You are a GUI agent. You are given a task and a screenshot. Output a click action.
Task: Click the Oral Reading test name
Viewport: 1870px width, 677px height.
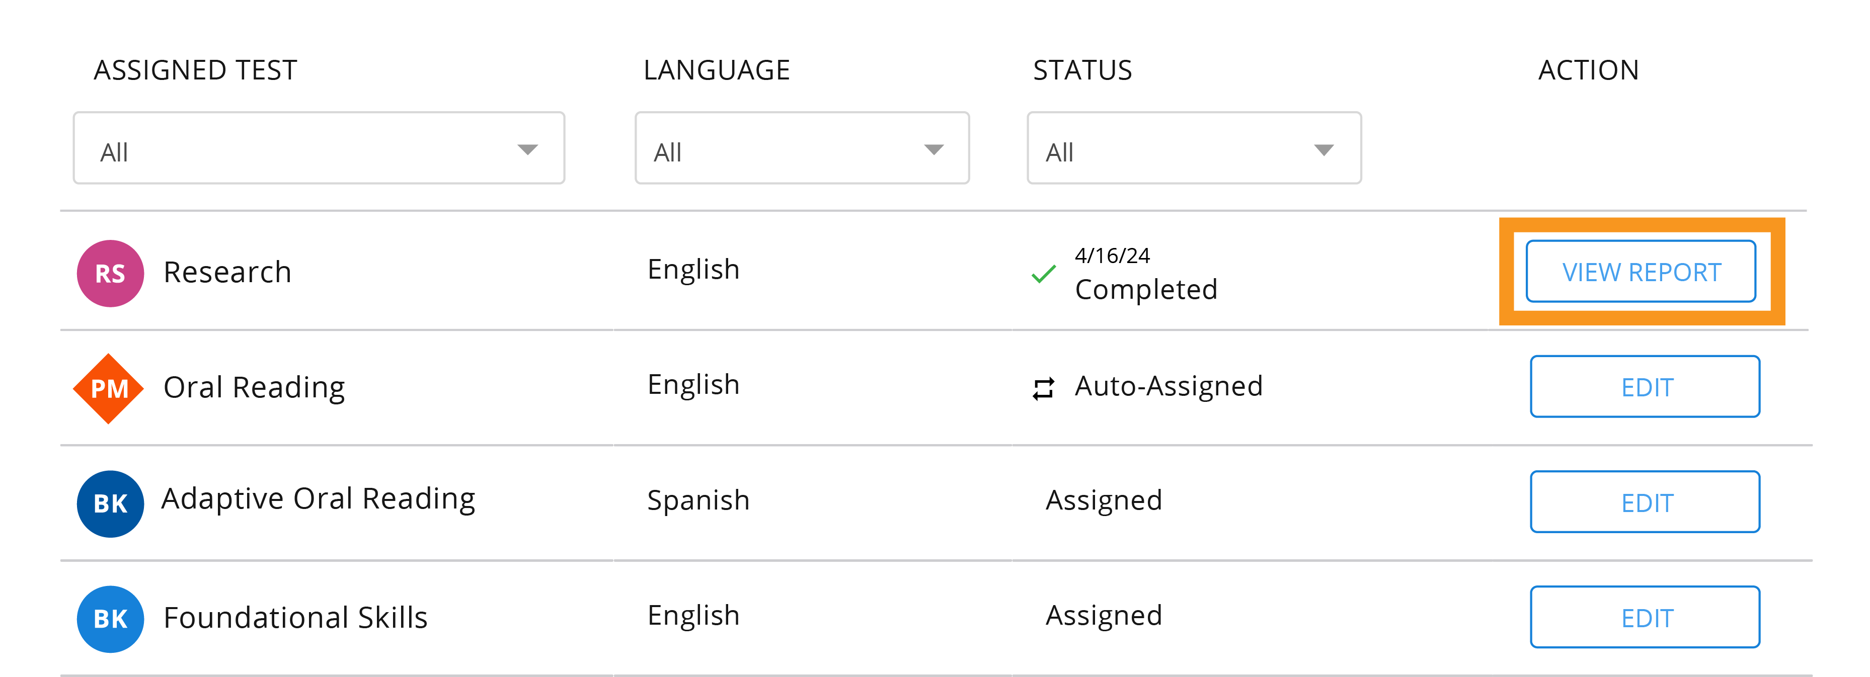point(254,387)
